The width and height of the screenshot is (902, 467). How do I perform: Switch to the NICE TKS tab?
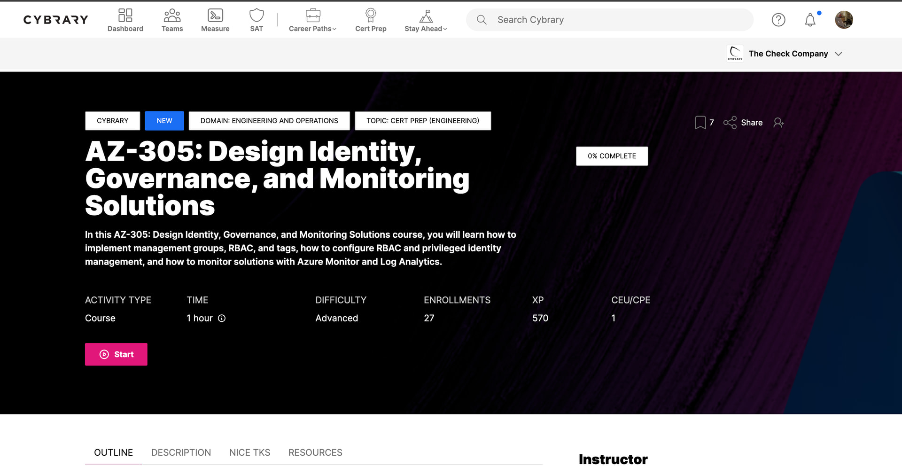[249, 452]
